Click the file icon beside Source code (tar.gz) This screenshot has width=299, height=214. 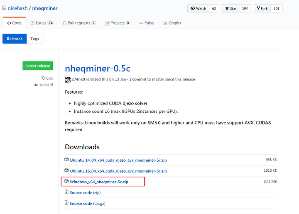[66, 202]
